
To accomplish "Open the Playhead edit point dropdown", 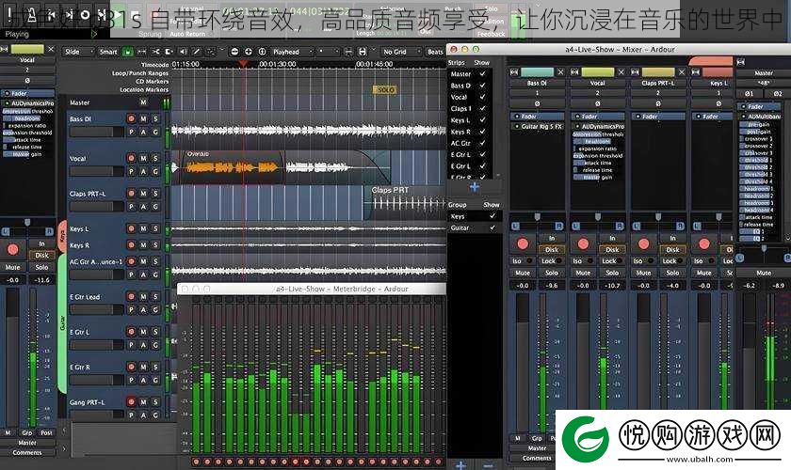I will (x=290, y=52).
